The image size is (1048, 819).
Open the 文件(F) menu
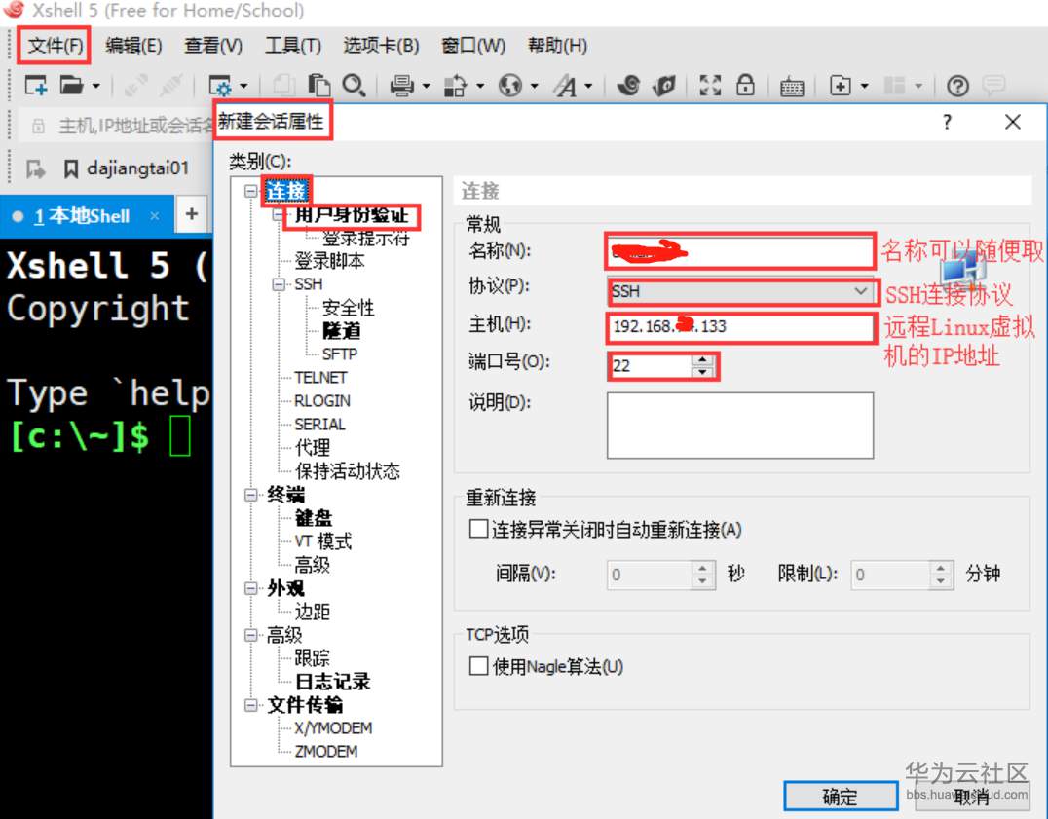point(55,46)
